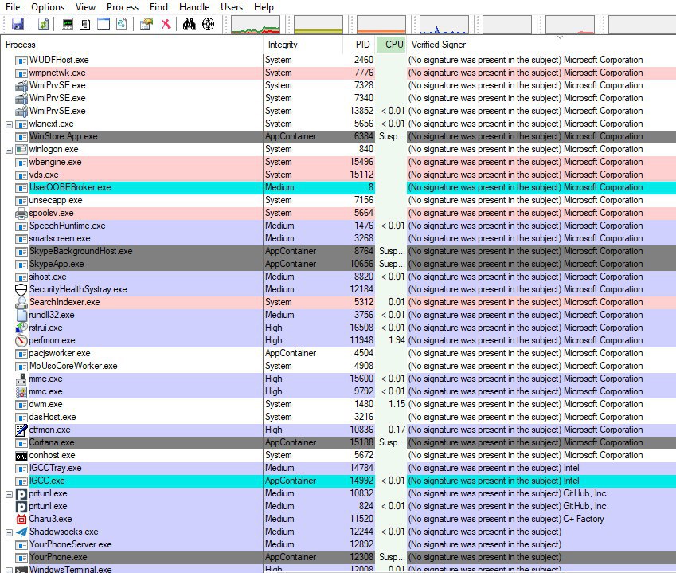Viewport: 676px width, 573px height.
Task: Select the wmpnetwk.exe process row
Action: click(x=338, y=73)
